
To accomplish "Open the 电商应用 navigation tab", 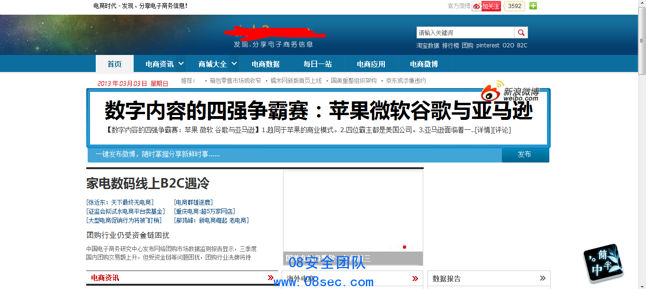I will 371,64.
